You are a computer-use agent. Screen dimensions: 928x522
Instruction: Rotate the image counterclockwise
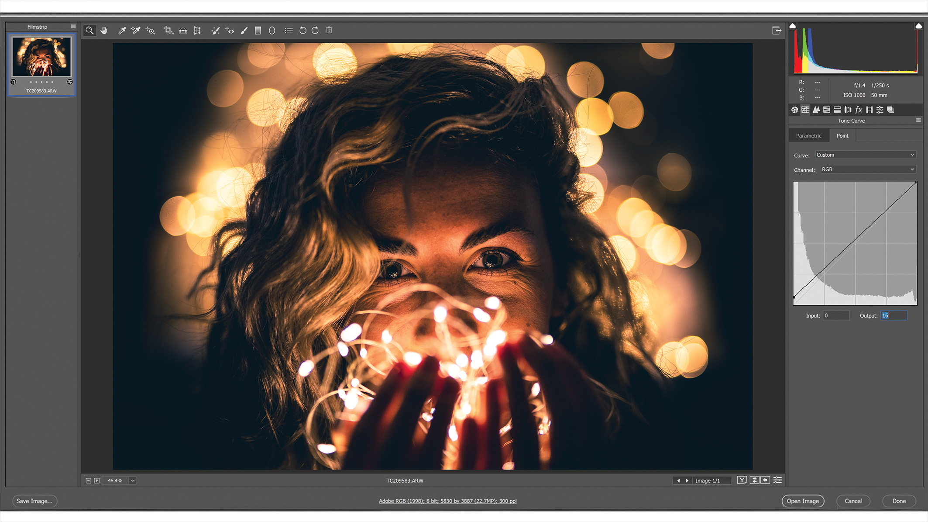[303, 30]
